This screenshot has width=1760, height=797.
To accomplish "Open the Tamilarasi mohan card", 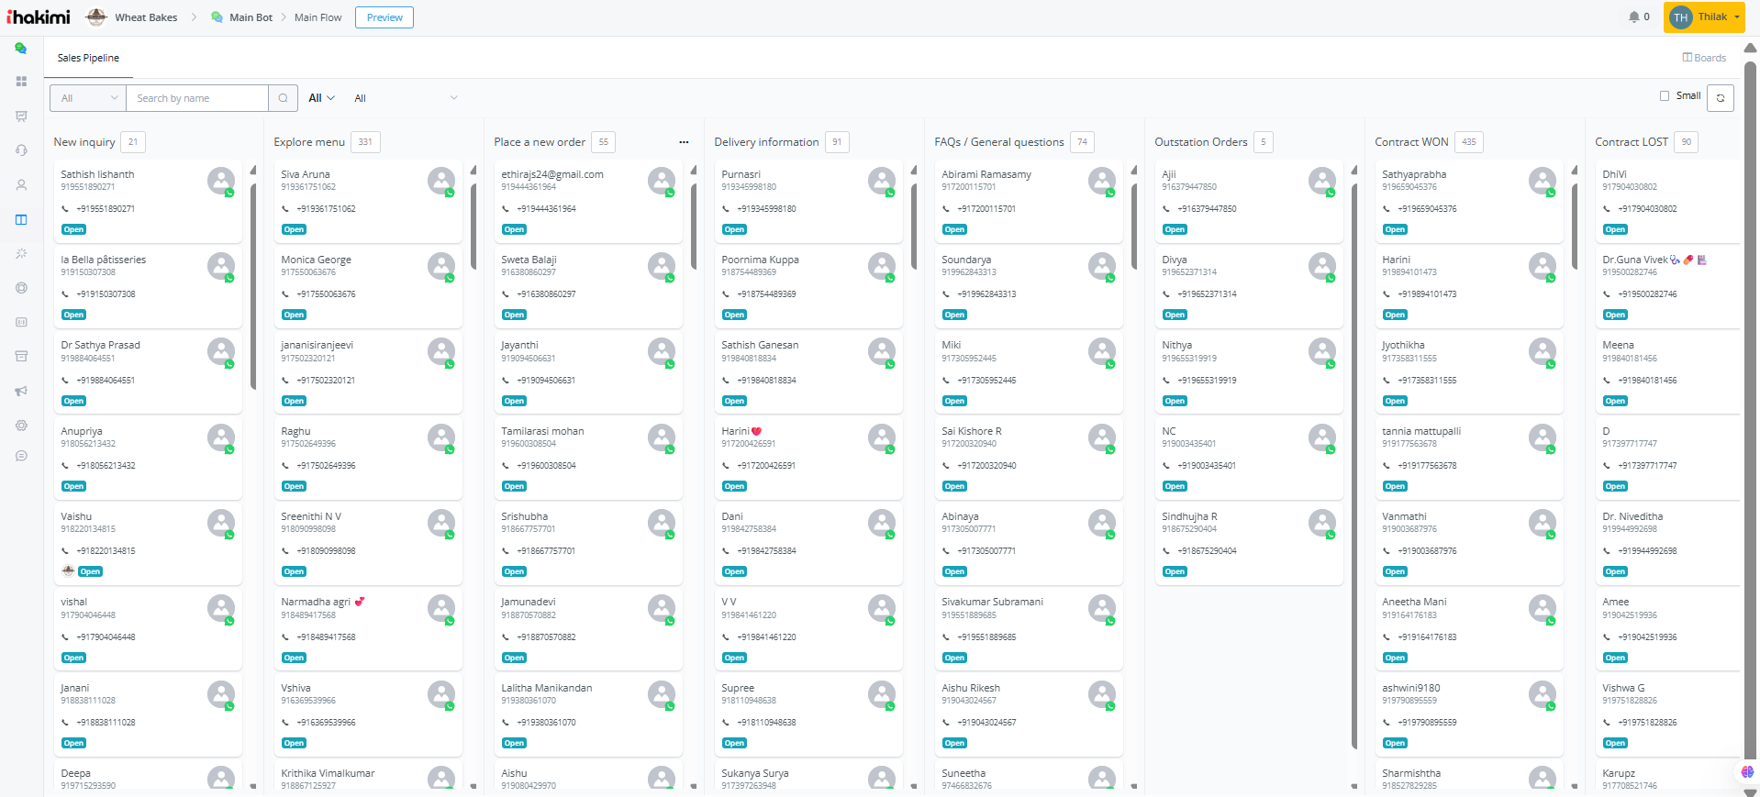I will 588,458.
